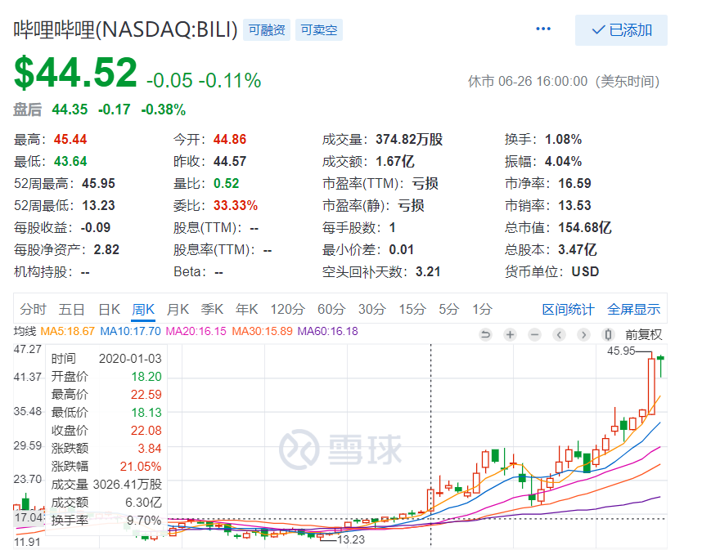
Task: Click the tooltip date 2020-01-03
Action: [x=130, y=359]
